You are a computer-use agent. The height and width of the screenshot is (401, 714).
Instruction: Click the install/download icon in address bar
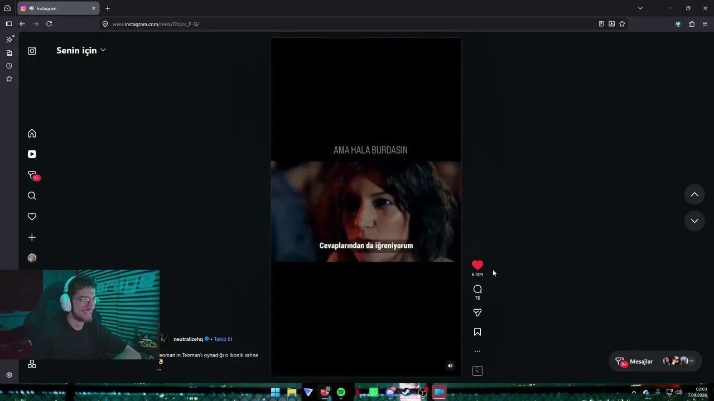612,24
